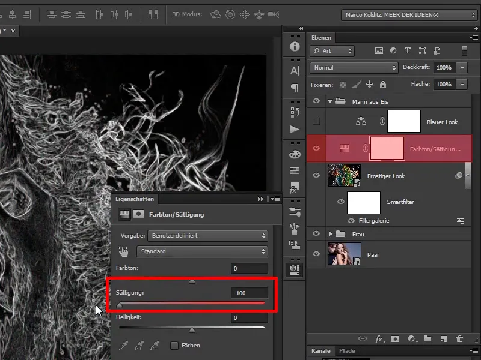Show the Blauer Look layer

316,121
